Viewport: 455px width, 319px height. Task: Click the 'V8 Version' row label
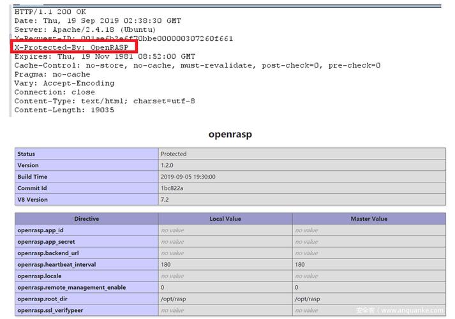click(33, 200)
